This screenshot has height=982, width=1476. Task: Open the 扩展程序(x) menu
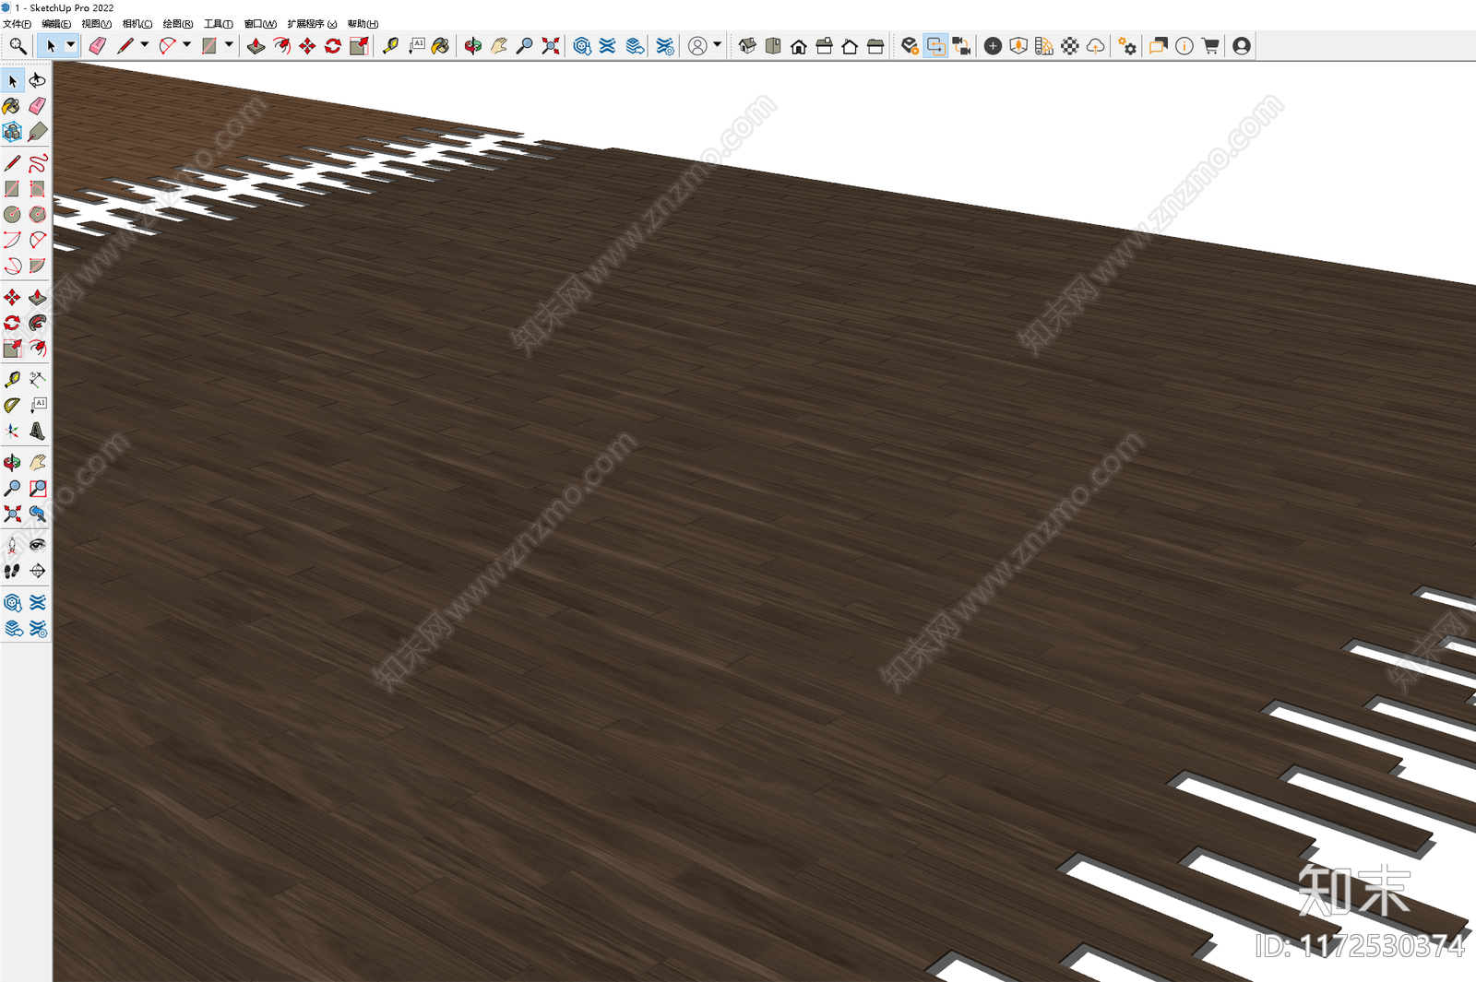coord(312,24)
